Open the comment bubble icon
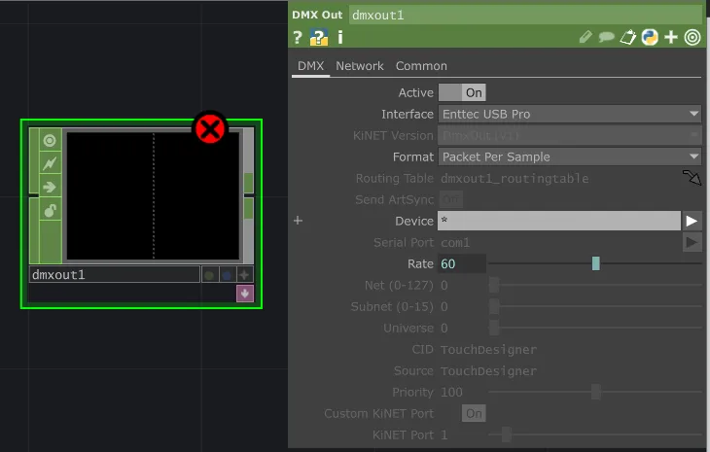The height and width of the screenshot is (452, 710). point(606,37)
